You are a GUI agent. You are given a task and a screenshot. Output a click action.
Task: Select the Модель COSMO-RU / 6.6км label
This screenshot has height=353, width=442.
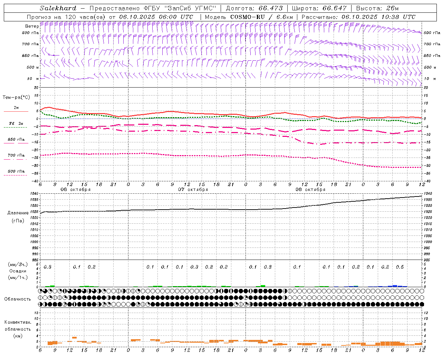249,17
